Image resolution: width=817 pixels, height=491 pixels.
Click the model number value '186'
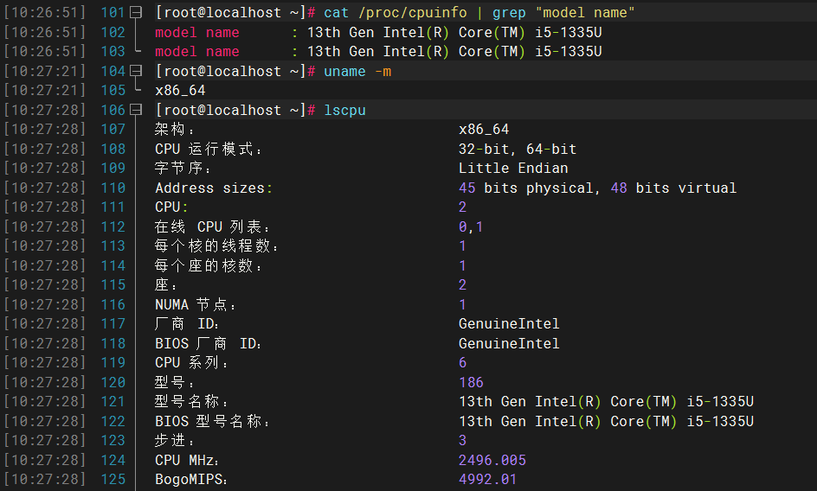471,383
